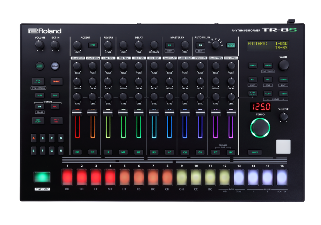This screenshot has width=321, height=225.
Task: Click the CTRL SELECT button
Action: (x=253, y=94)
